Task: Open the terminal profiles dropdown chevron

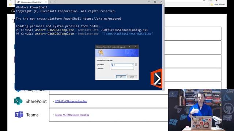Action: pyautogui.click(x=55, y=2)
